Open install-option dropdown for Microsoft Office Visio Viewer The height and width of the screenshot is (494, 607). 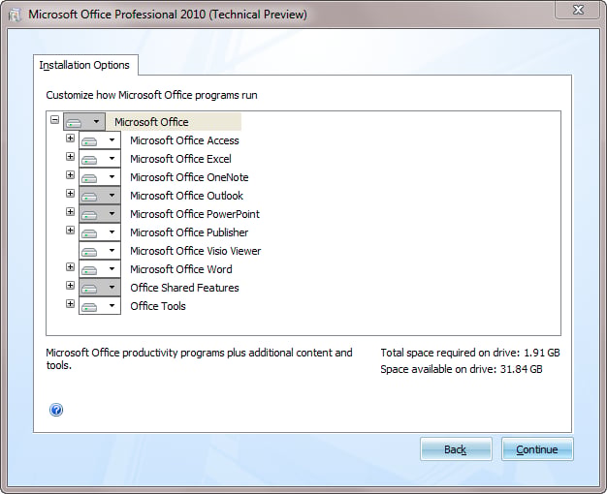coord(100,251)
